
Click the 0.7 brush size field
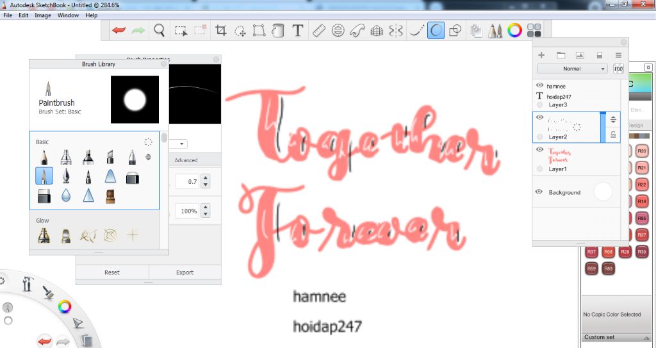[187, 181]
